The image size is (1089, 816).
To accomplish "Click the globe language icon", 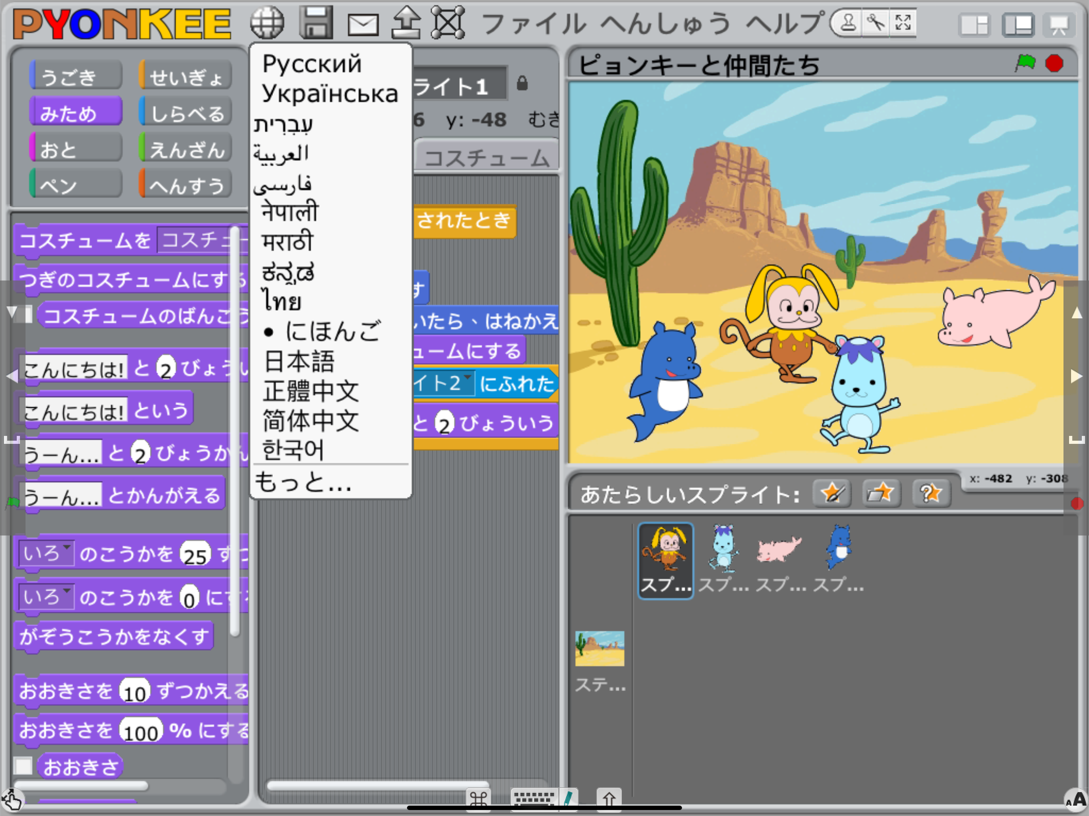I will tap(267, 23).
